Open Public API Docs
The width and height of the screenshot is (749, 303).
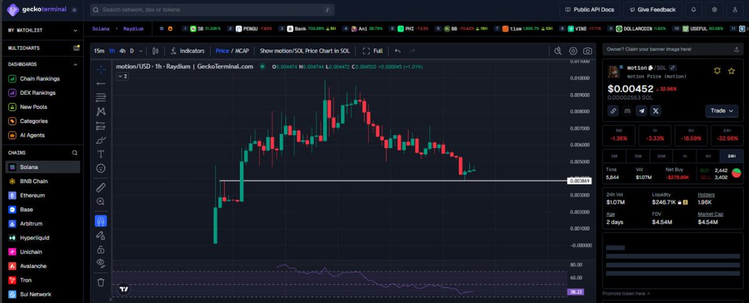coord(589,10)
